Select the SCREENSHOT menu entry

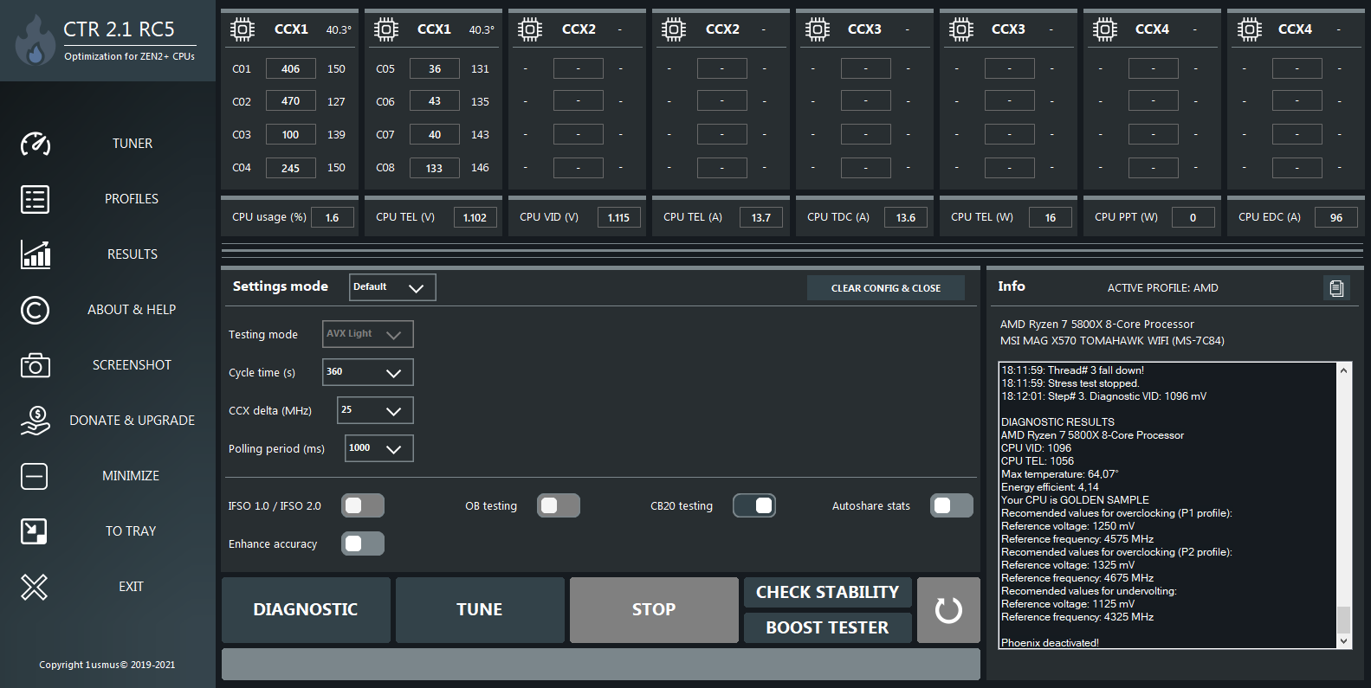click(x=132, y=365)
